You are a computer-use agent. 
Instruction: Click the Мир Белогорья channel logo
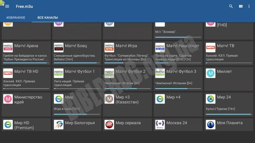click(58, 125)
